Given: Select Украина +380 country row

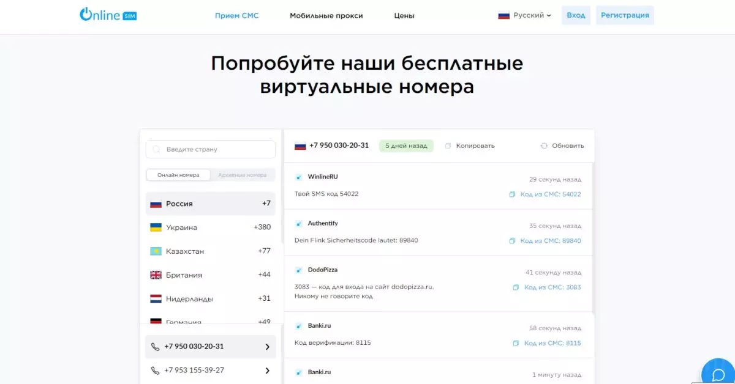Looking at the screenshot, I should point(210,227).
